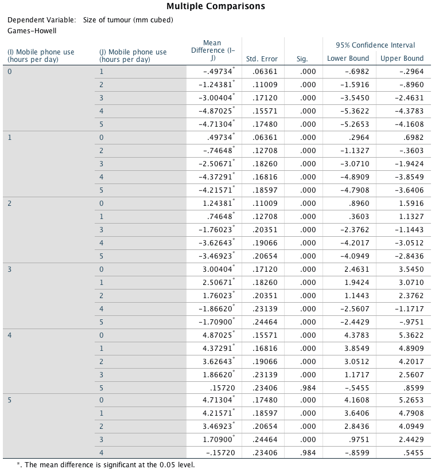Select the "Sig." column header
Image resolution: width=435 pixels, height=473 pixels.
tap(302, 58)
